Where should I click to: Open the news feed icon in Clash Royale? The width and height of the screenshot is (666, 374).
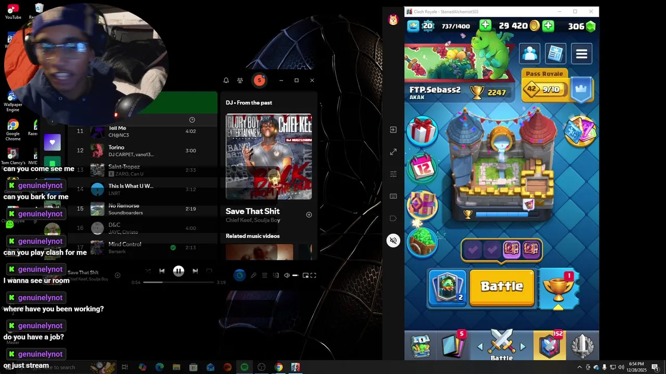[556, 54]
